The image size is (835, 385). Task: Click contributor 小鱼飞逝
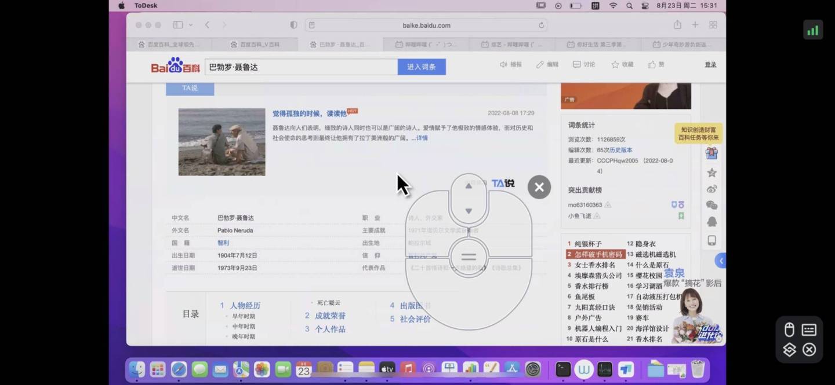pyautogui.click(x=580, y=216)
